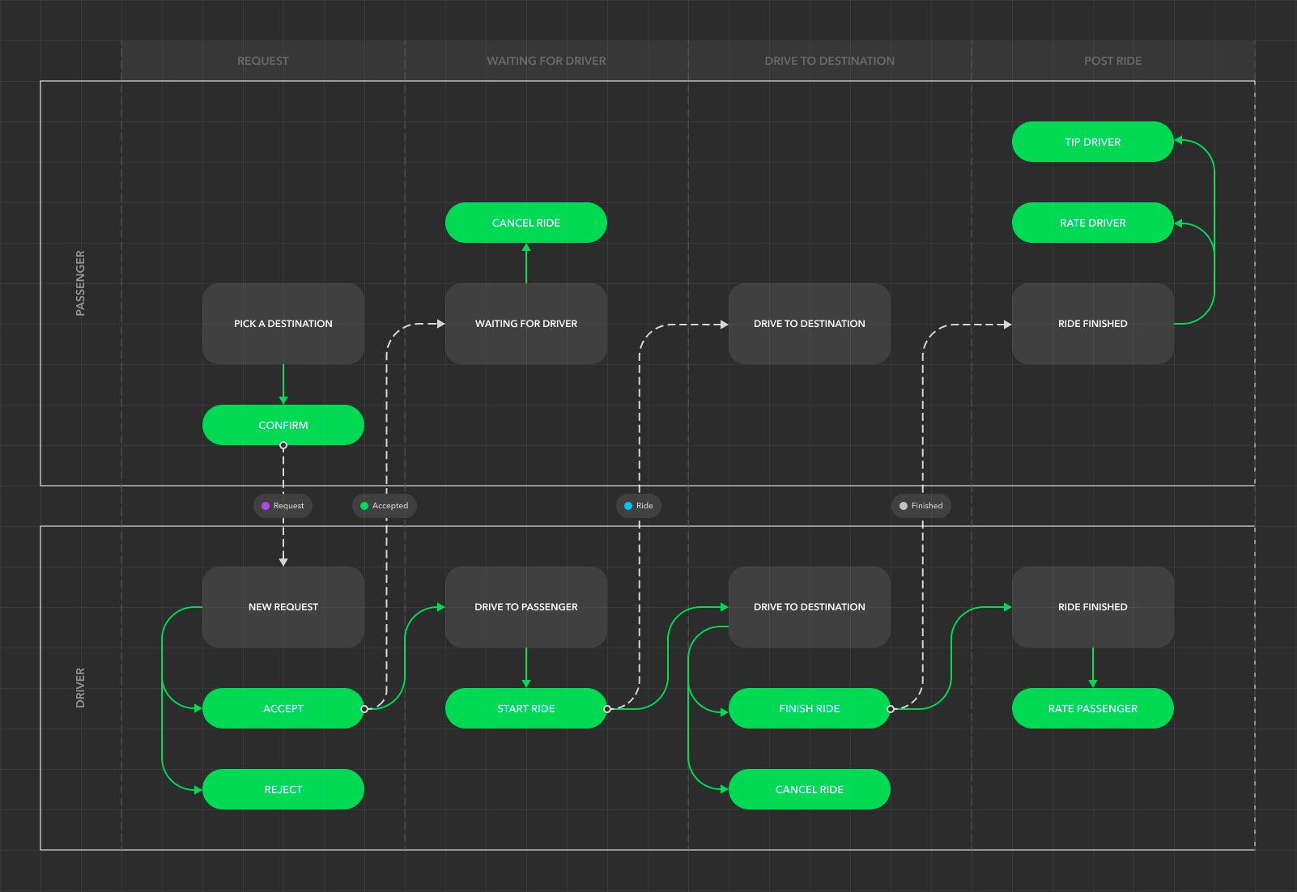Click the PASSENGER swimlane label

80,283
